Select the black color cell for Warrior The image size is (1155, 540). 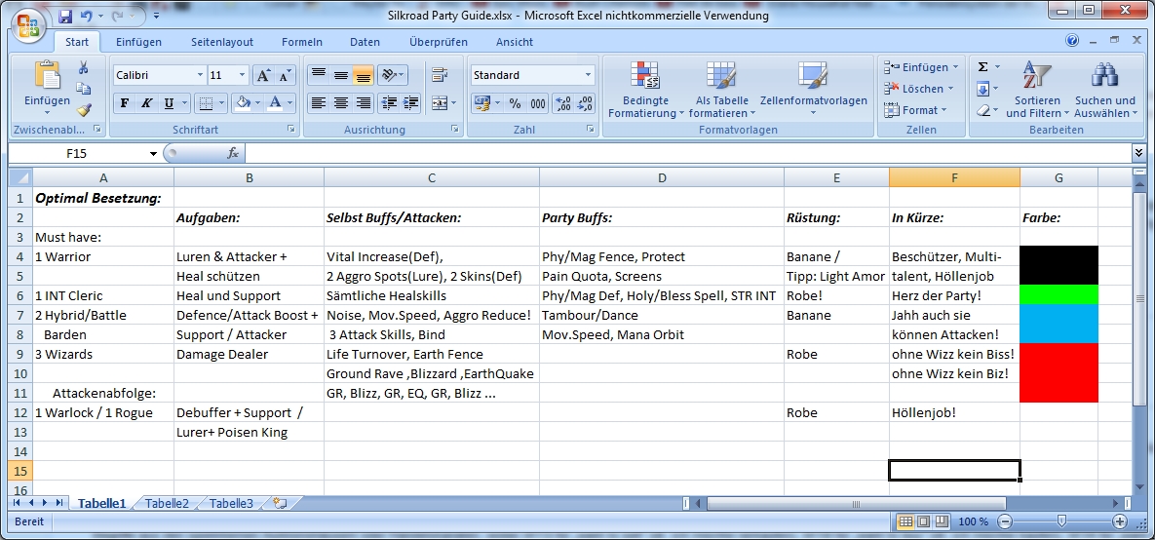pyautogui.click(x=1059, y=265)
